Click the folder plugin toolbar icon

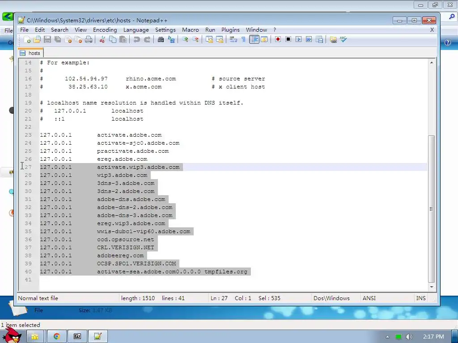pyautogui.click(x=333, y=39)
